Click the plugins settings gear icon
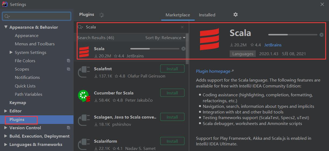Image resolution: width=329 pixels, height=151 pixels. click(236, 14)
